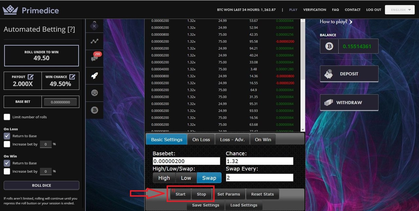Select the High bet option

pos(164,178)
